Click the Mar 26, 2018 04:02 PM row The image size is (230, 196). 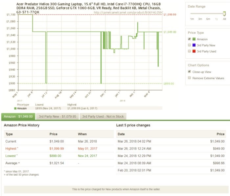pyautogui.click(x=171, y=142)
